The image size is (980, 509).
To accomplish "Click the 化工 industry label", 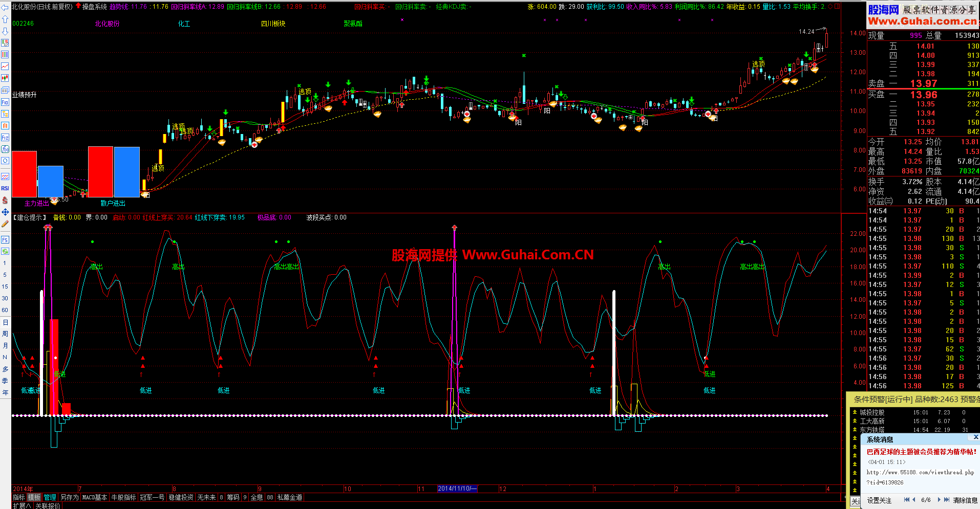I will coord(184,24).
